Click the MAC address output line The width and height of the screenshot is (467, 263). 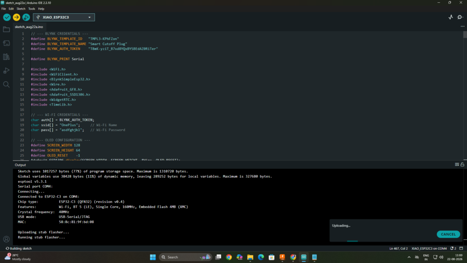point(56,222)
